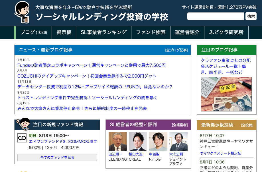Open the 中西聖 name link

[154, 154]
